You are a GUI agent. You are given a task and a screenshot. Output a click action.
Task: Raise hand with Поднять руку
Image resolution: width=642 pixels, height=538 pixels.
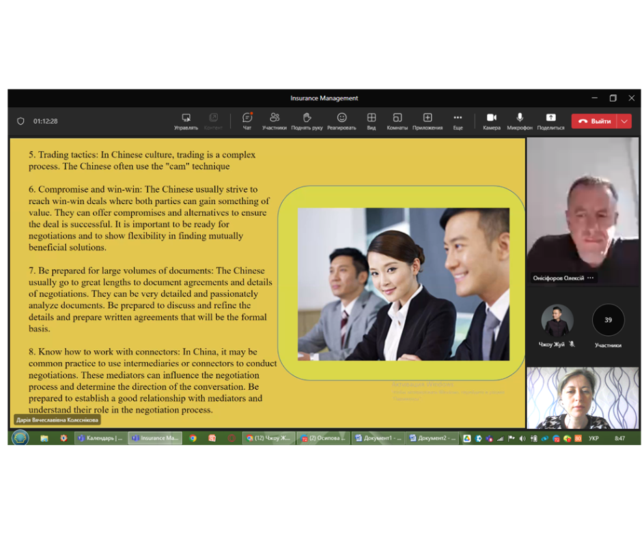[x=307, y=122]
